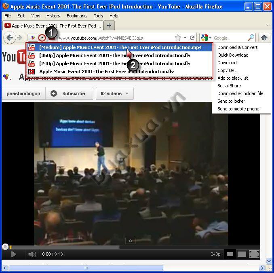Click the search magnifier icon

[x=251, y=38]
